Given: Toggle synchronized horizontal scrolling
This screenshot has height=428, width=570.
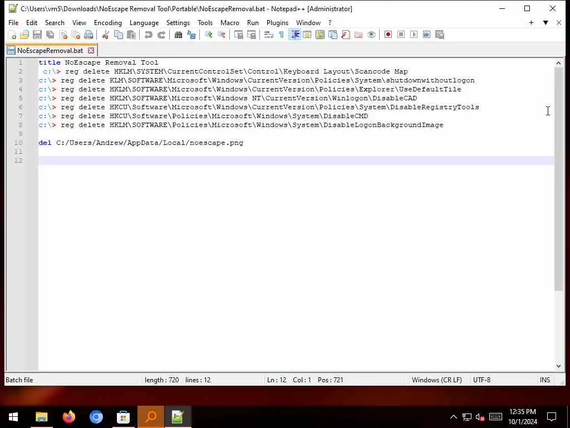Looking at the screenshot, I should point(251,35).
